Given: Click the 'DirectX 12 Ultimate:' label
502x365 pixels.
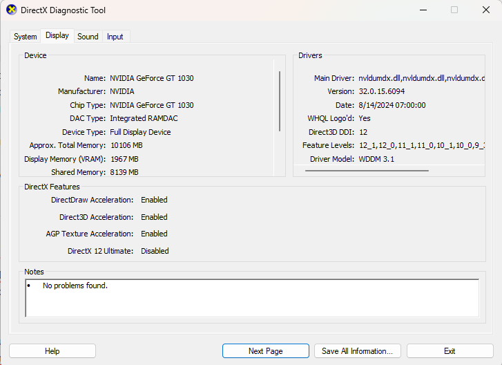Looking at the screenshot, I should (100, 251).
